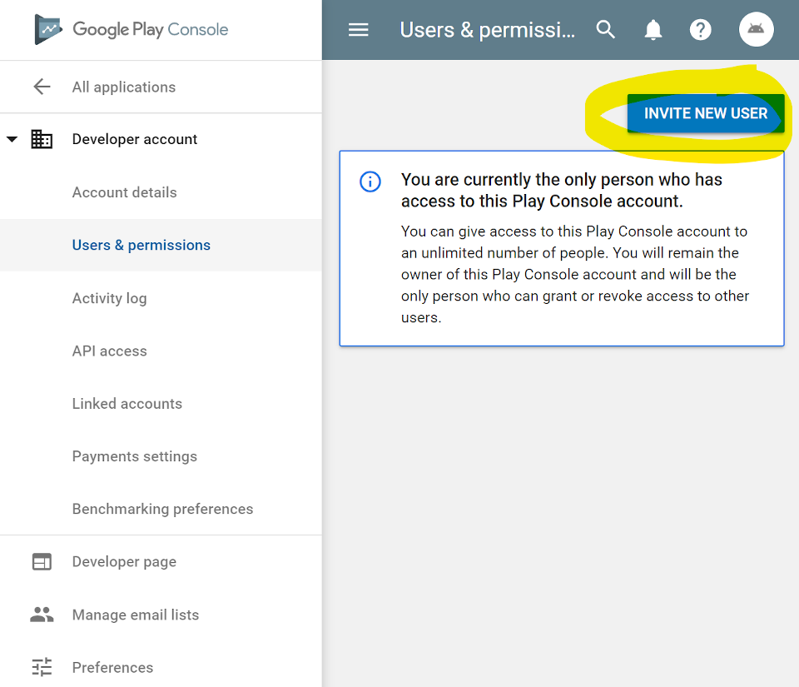Click the back arrow beside All applications
The image size is (799, 687).
[42, 87]
